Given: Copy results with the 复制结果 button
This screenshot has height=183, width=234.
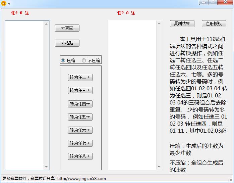Looking at the screenshot, I should point(182,24).
